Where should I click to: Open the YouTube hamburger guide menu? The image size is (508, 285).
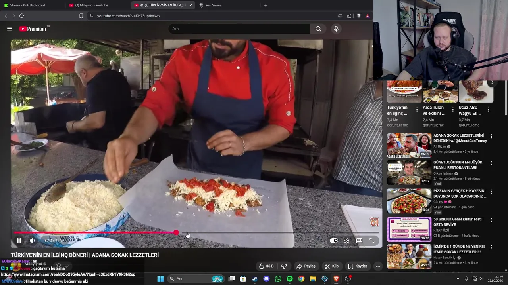pos(10,29)
